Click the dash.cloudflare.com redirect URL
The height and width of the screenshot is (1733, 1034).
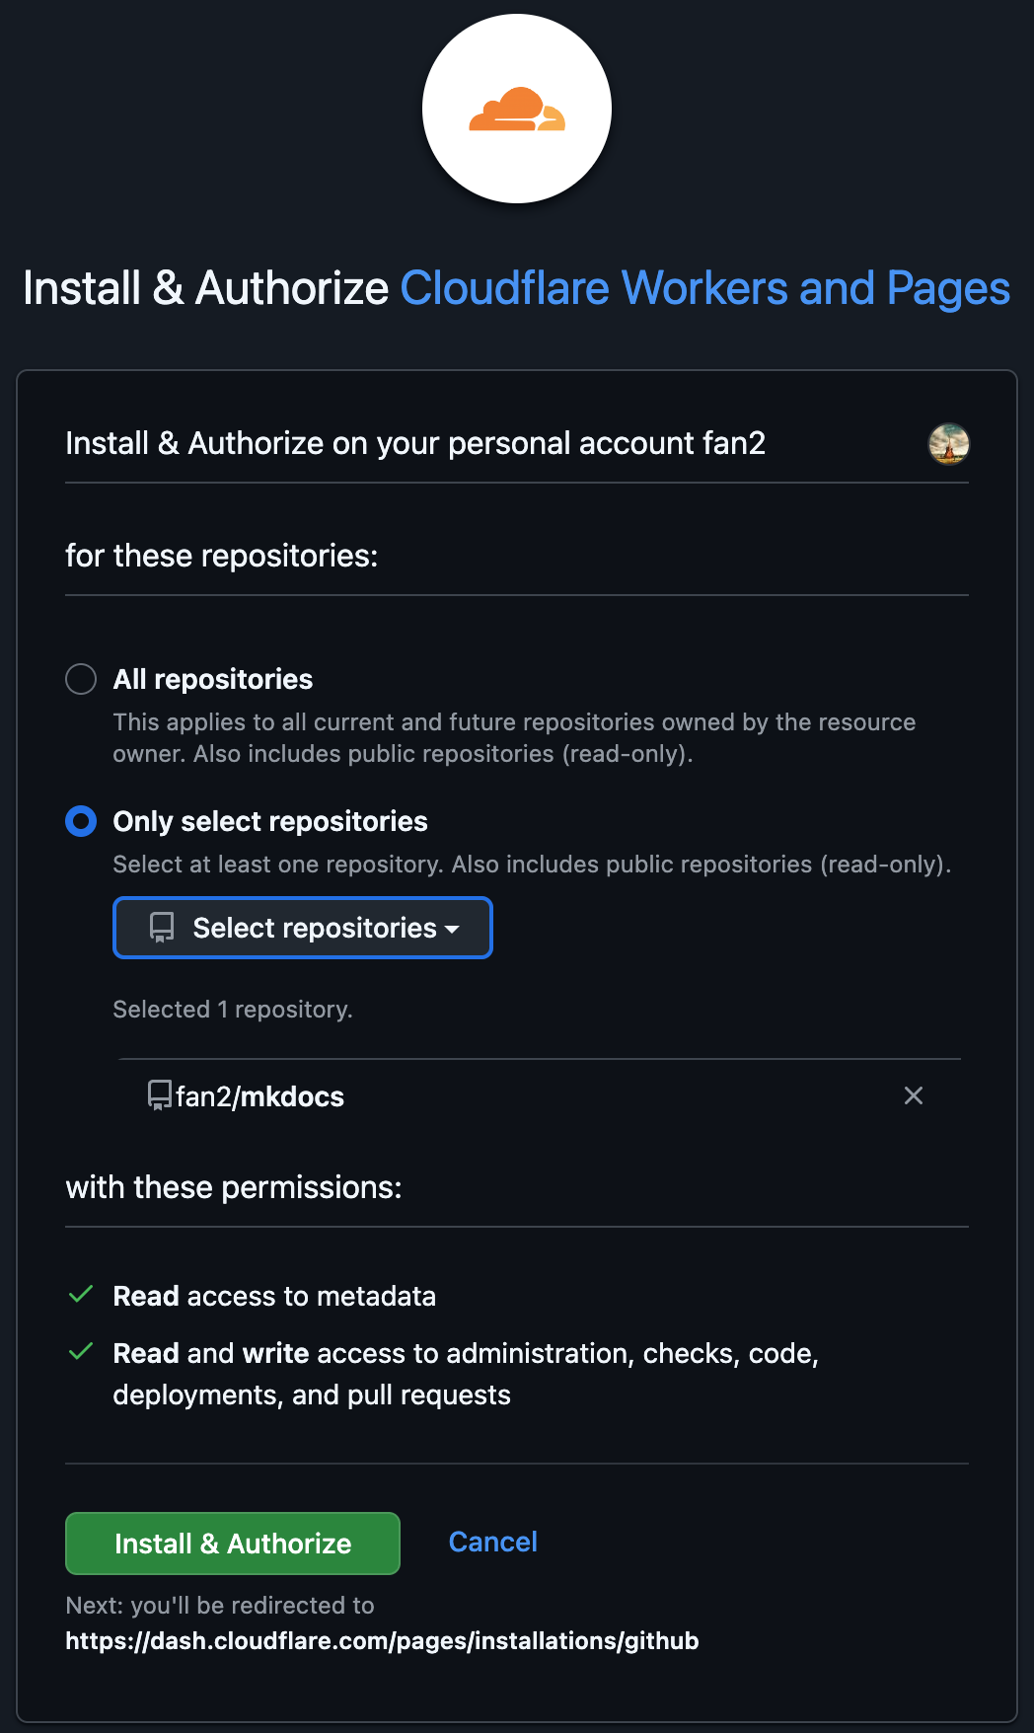tap(381, 1640)
